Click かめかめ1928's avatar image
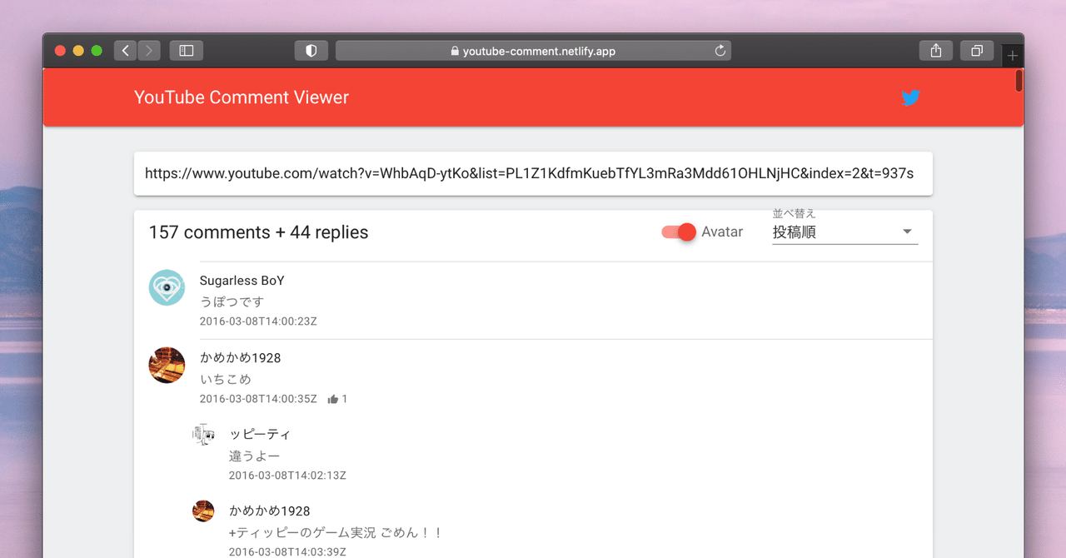1066x558 pixels. 167,365
